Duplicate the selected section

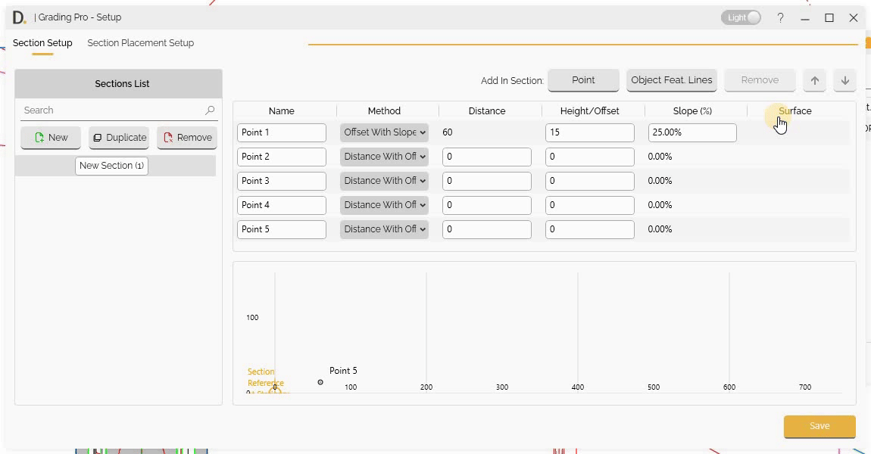(x=119, y=137)
